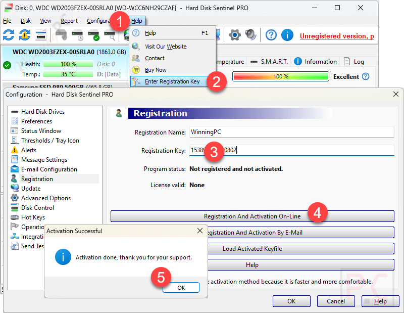Click Registration And Activation On-Line button
The height and width of the screenshot is (313, 404).
[x=252, y=216]
